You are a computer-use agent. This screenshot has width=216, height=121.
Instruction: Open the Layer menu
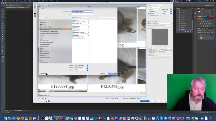tap(26, 1)
